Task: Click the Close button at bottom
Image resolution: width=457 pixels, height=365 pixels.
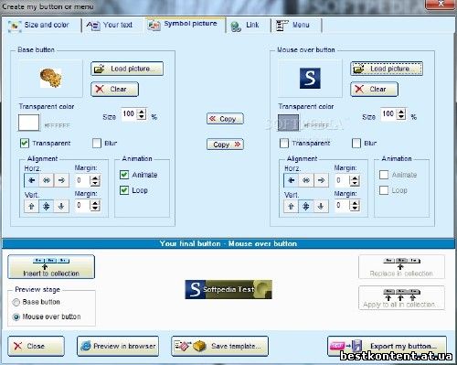Action: click(36, 346)
